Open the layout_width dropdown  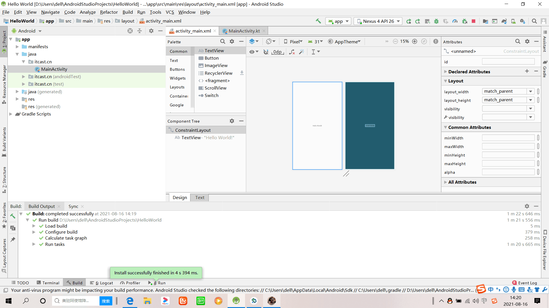(x=530, y=92)
